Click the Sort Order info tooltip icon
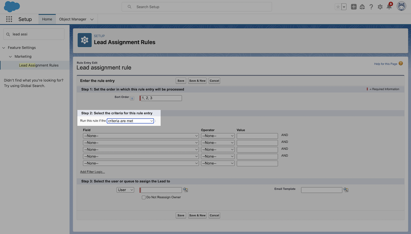This screenshot has width=411, height=234. pyautogui.click(x=132, y=98)
